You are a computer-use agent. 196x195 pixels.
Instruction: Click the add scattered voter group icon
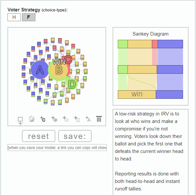click(x=66, y=119)
